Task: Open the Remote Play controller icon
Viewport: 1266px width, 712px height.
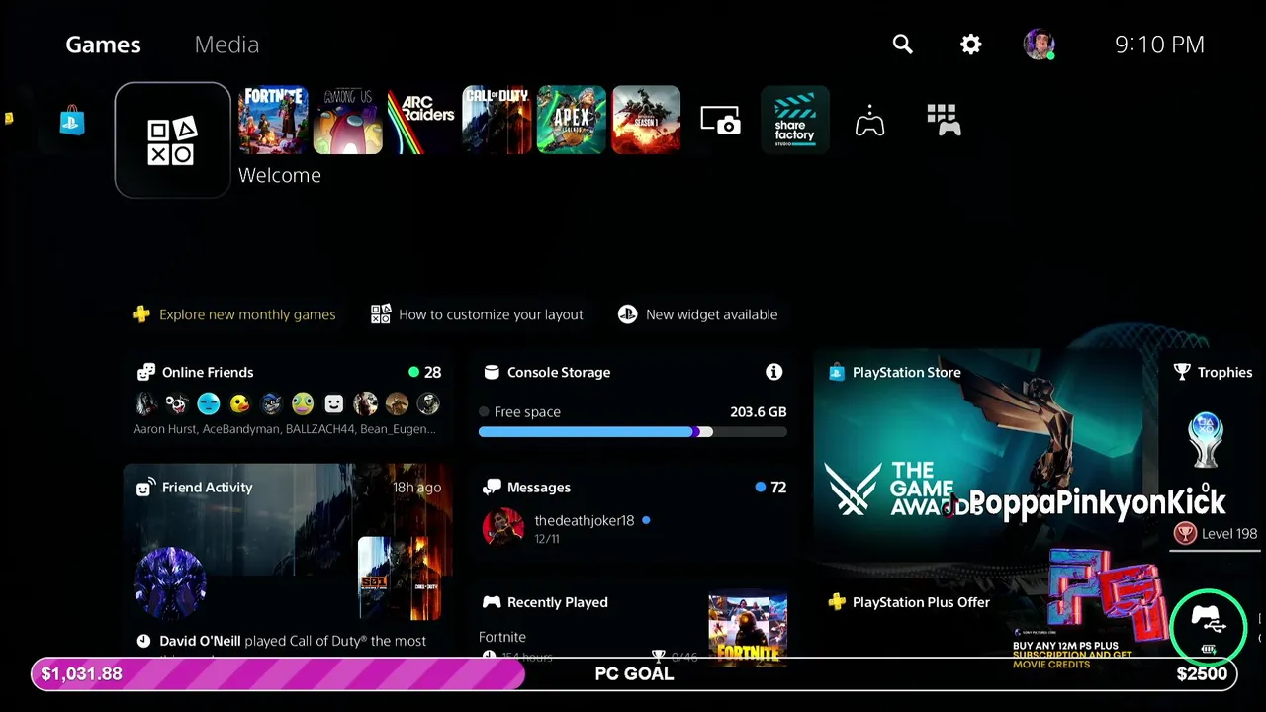Action: [869, 120]
